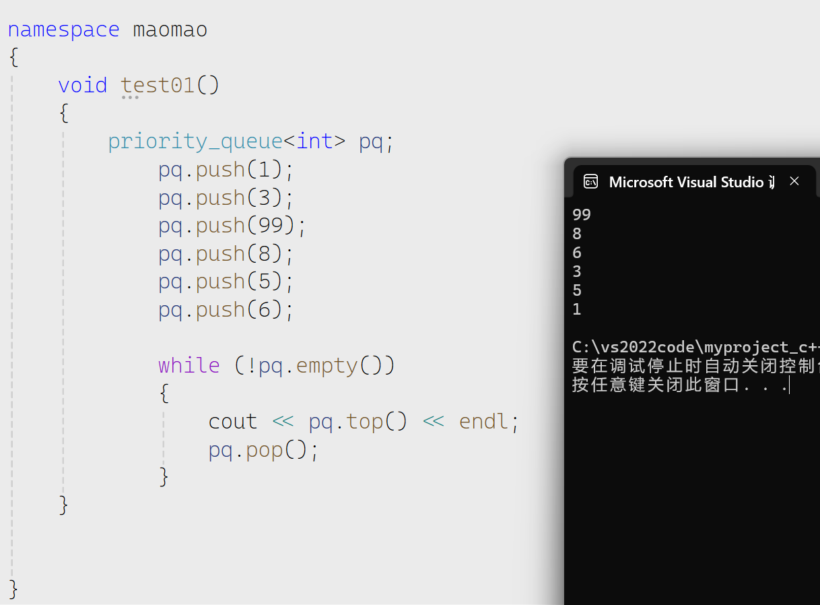This screenshot has height=605, width=820.
Task: Click the priority_queue type name
Action: [195, 140]
